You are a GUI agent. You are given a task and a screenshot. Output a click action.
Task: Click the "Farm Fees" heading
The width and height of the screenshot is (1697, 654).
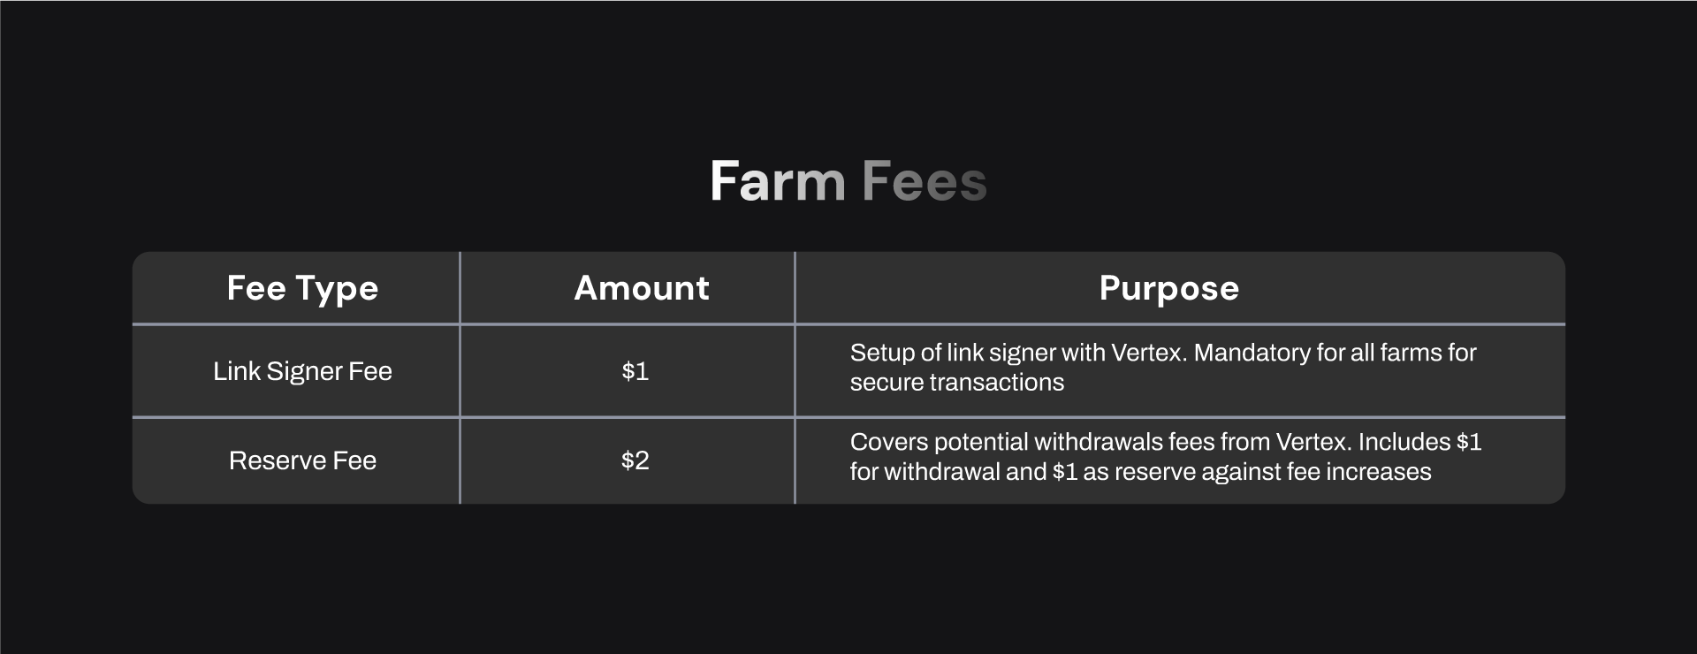point(848,181)
